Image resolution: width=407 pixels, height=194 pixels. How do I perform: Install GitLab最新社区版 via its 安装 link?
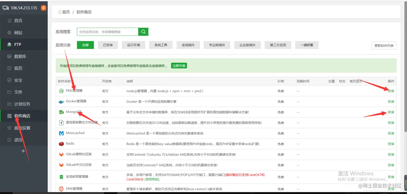click(x=391, y=154)
